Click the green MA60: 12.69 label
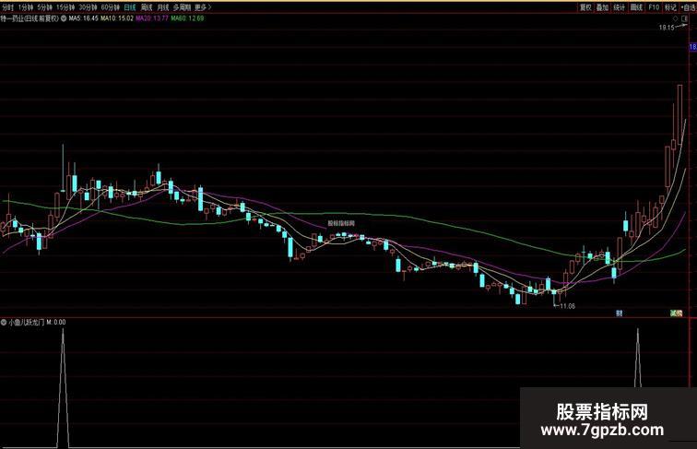697x449 pixels. click(x=187, y=18)
